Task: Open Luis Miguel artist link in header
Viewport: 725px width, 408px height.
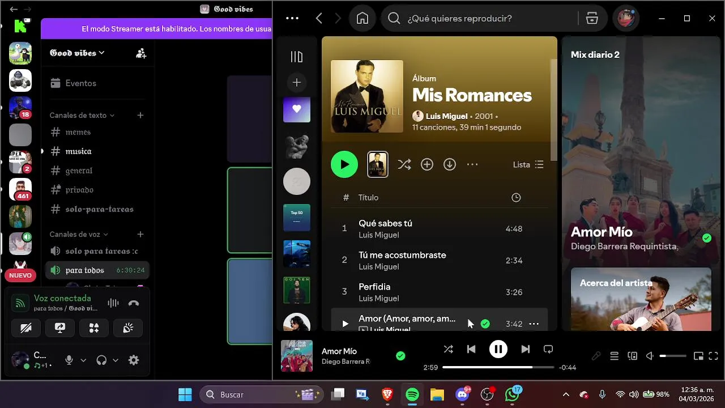Action: 446,116
